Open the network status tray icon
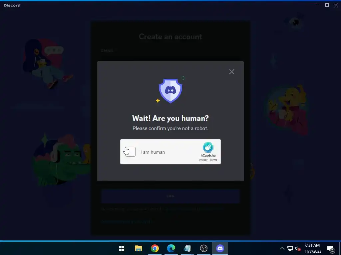 290,248
